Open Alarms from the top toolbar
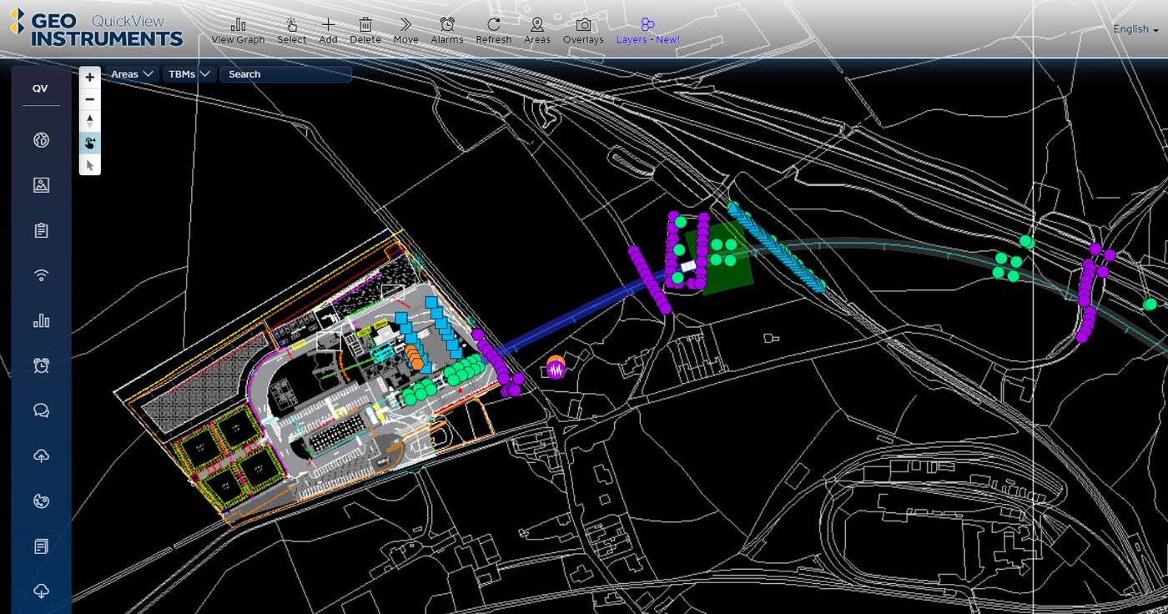The image size is (1168, 614). click(447, 31)
